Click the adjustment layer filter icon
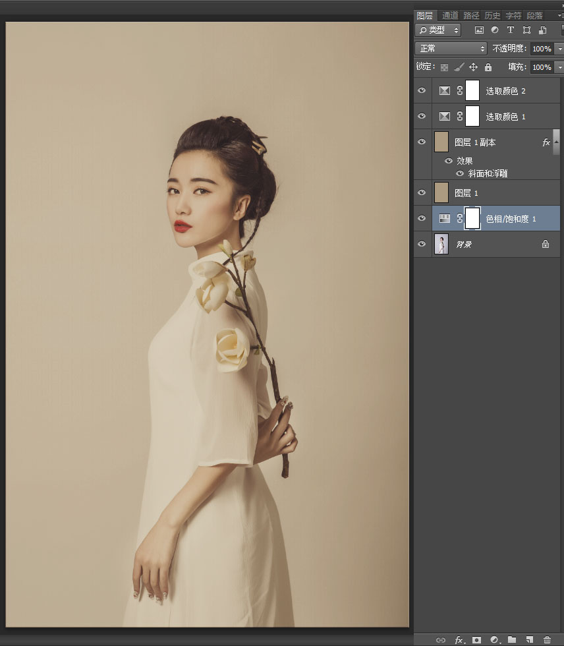 [x=495, y=30]
